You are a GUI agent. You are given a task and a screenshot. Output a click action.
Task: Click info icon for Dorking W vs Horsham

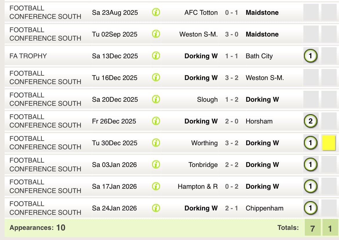[156, 121]
